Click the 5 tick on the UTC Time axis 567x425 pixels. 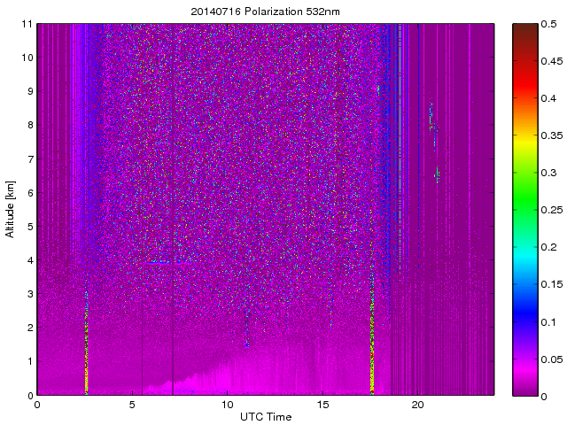point(132,405)
